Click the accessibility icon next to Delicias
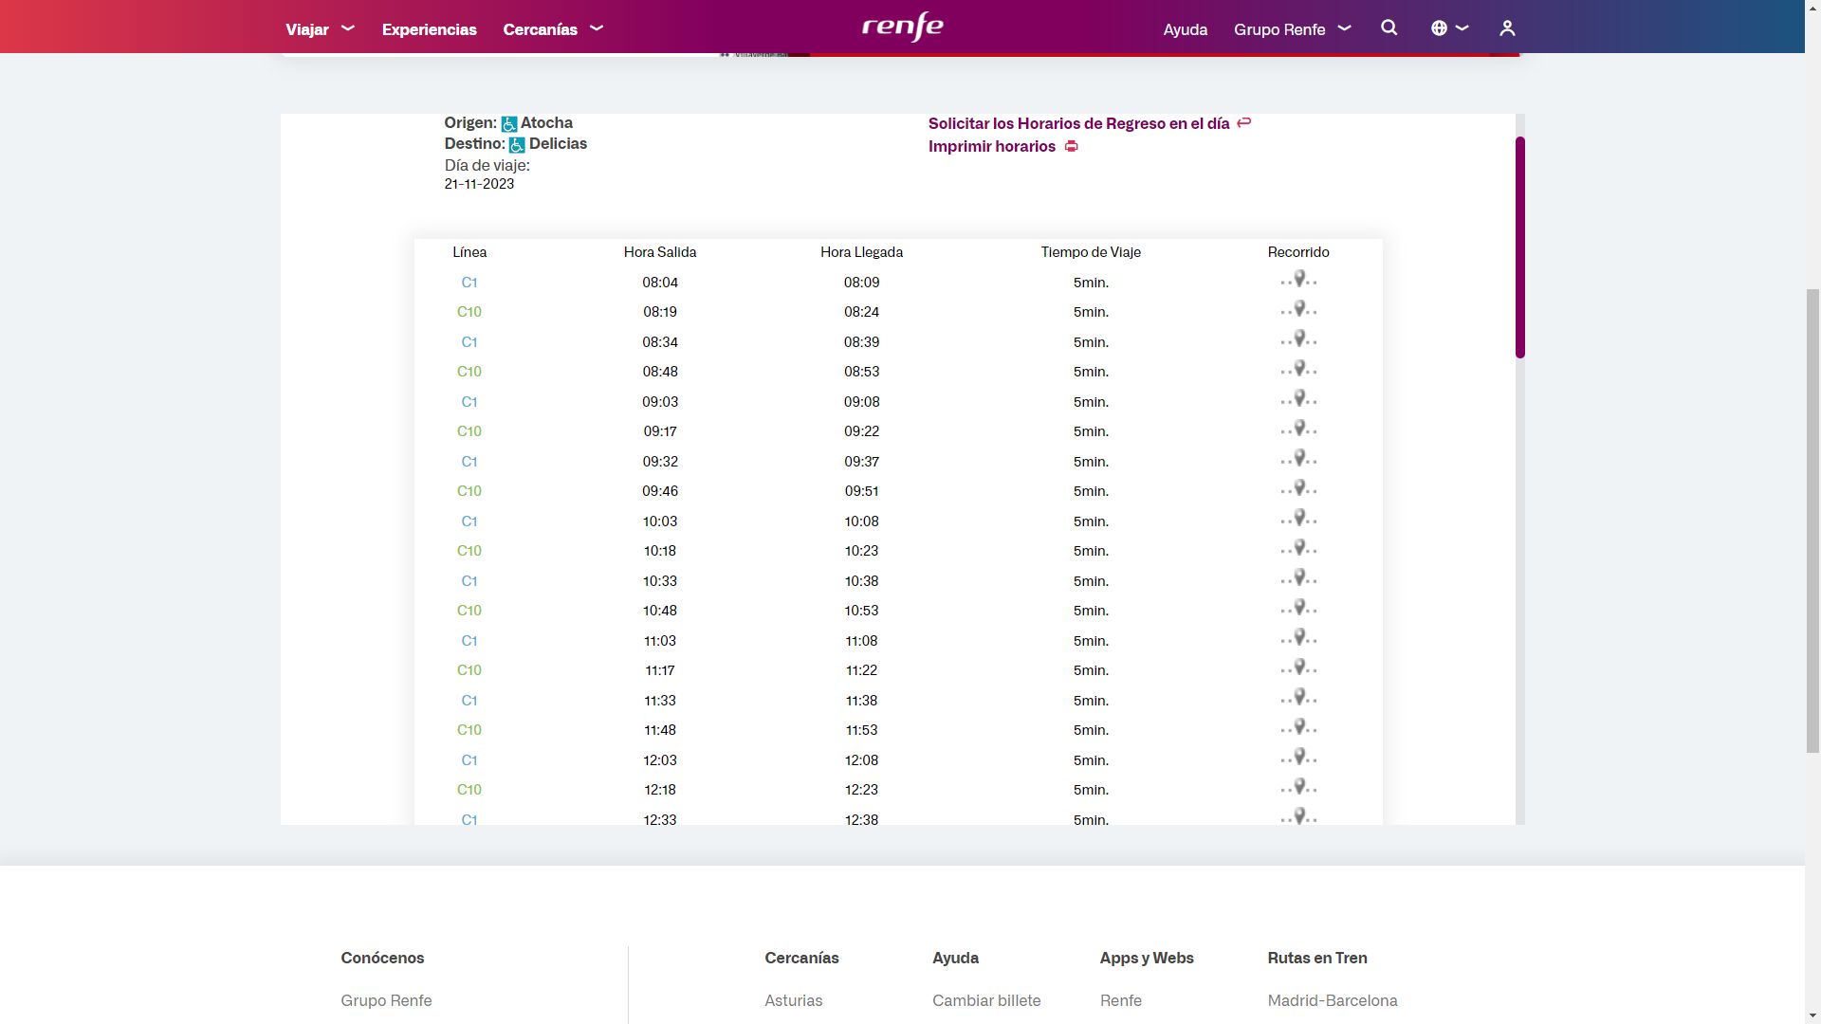Screen dimensions: 1821x1024 click(x=517, y=145)
